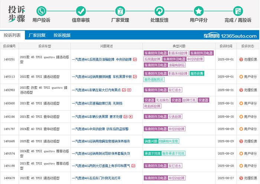The height and width of the screenshot is (184, 260).
Task: Click the 无法换挡 tag
Action: pyautogui.click(x=162, y=100)
